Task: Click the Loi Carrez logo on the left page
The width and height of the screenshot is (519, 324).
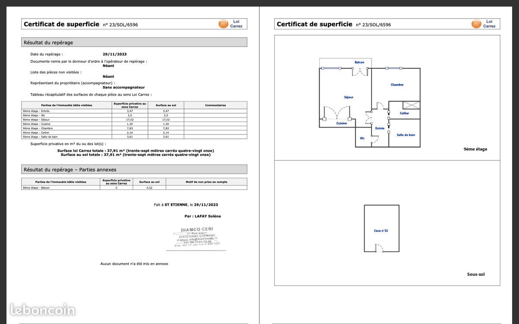Action: 231,24
